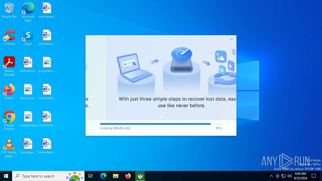
Task: Select the discussion... image file
Action: click(28, 92)
